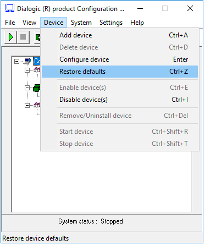Click the last pink device-family icon in tree
Screen dimensions: 205x245
pyautogui.click(x=37, y=105)
